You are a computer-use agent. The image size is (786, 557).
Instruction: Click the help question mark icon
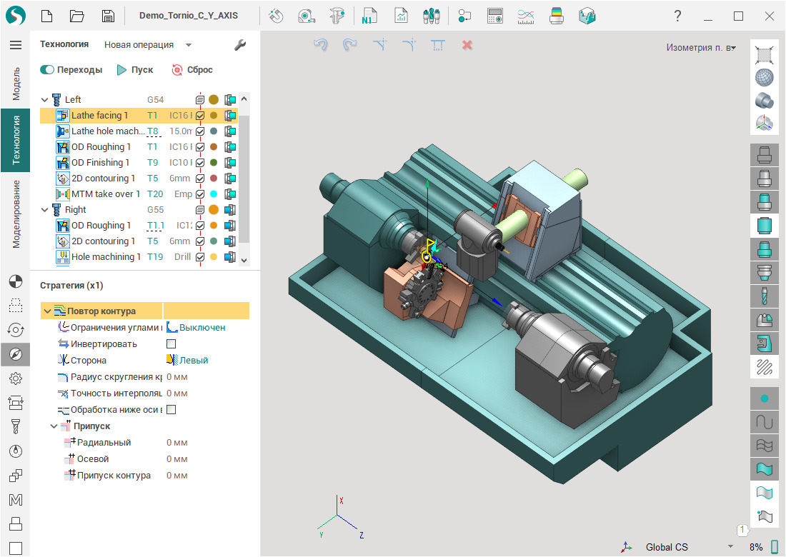pyautogui.click(x=677, y=16)
